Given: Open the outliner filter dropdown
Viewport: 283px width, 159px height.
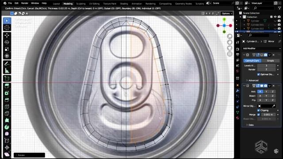Looking at the screenshot, I should pyautogui.click(x=279, y=8).
